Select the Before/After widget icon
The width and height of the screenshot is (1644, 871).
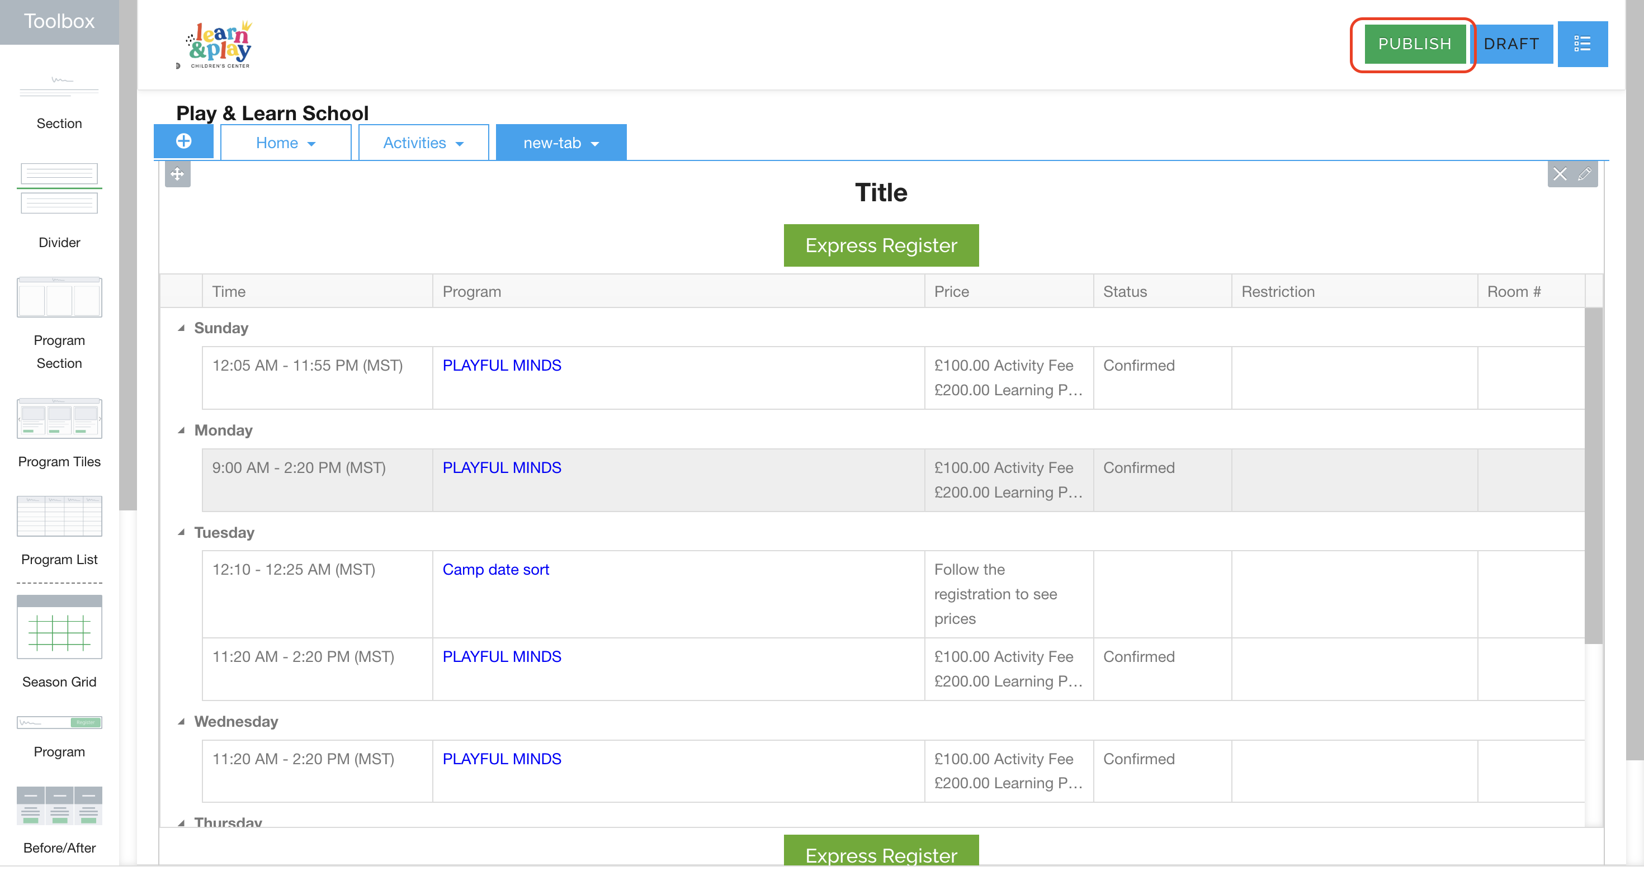[x=59, y=807]
